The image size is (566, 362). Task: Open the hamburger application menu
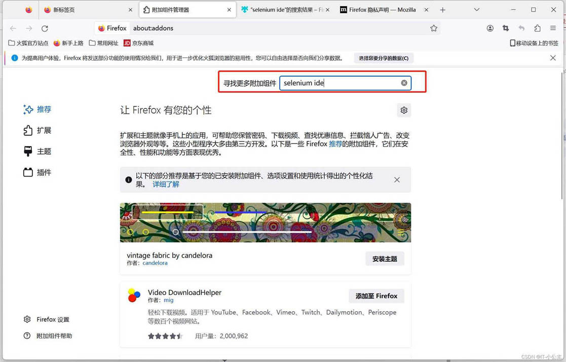[x=553, y=28]
